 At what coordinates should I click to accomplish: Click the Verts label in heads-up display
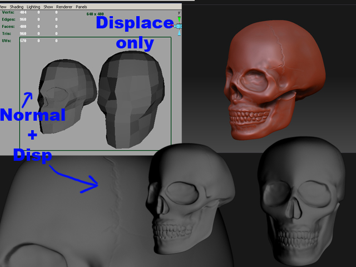point(8,12)
